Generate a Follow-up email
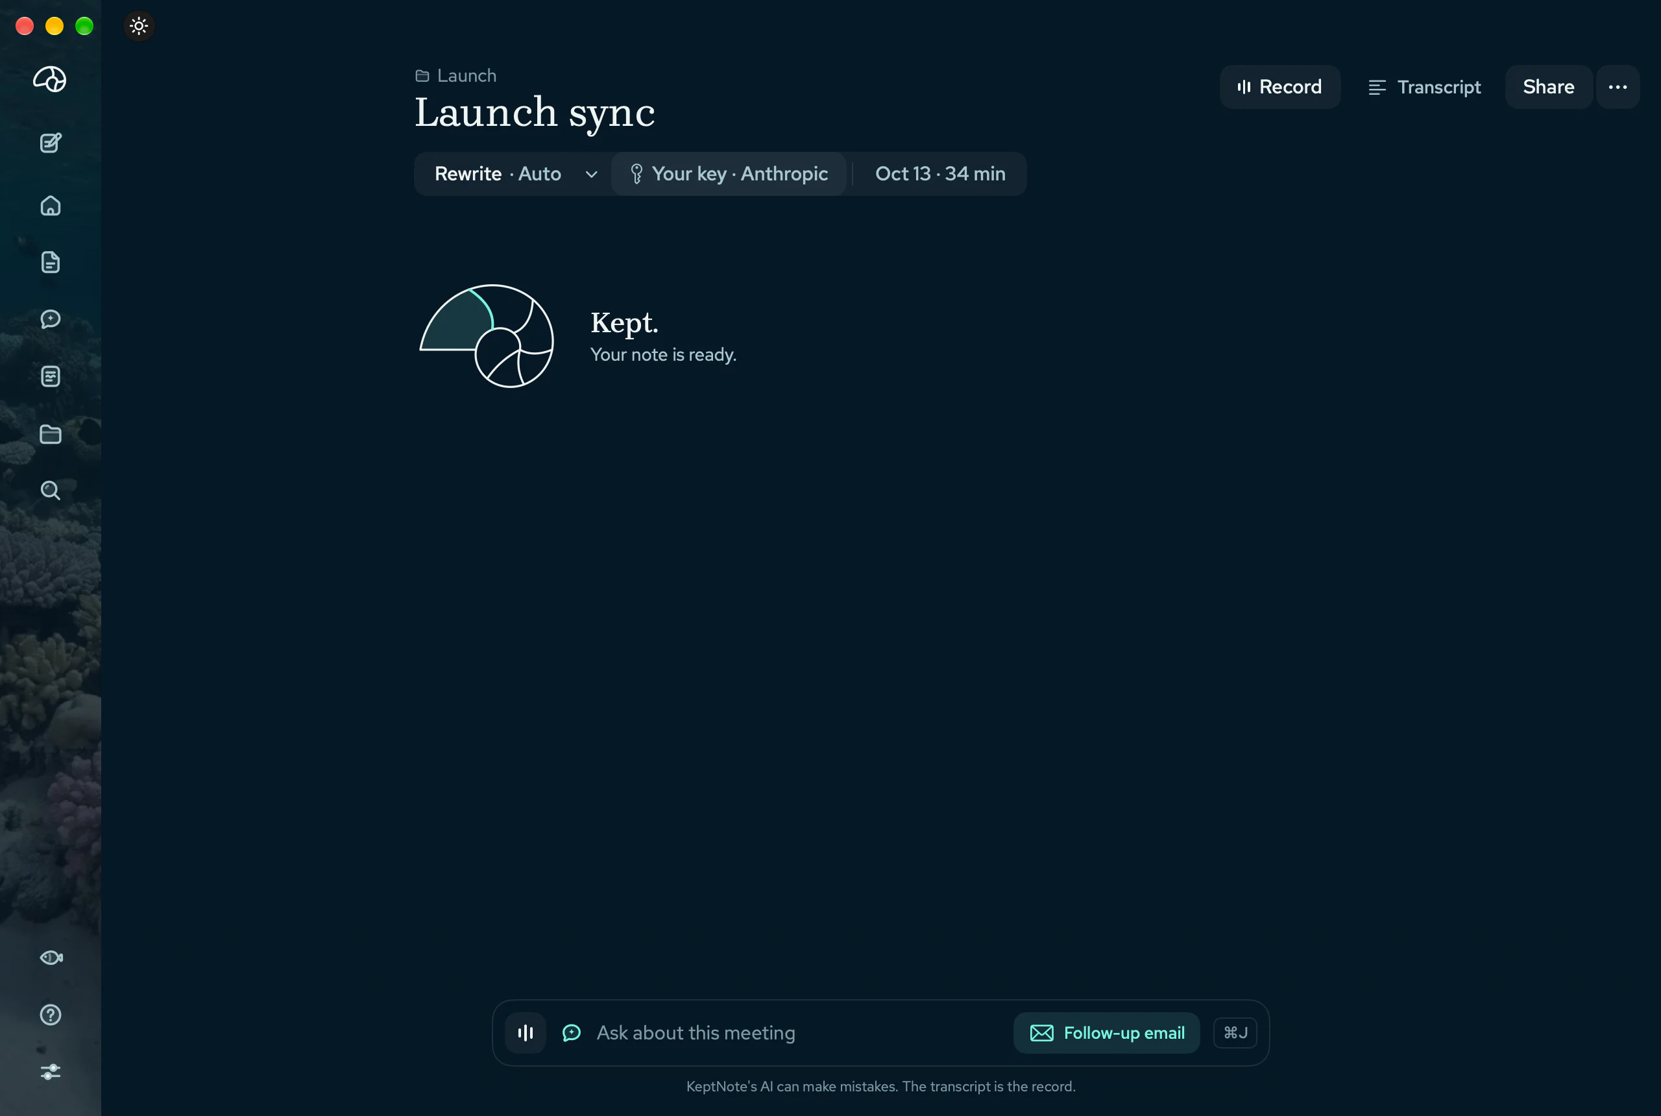This screenshot has width=1661, height=1116. [1107, 1033]
